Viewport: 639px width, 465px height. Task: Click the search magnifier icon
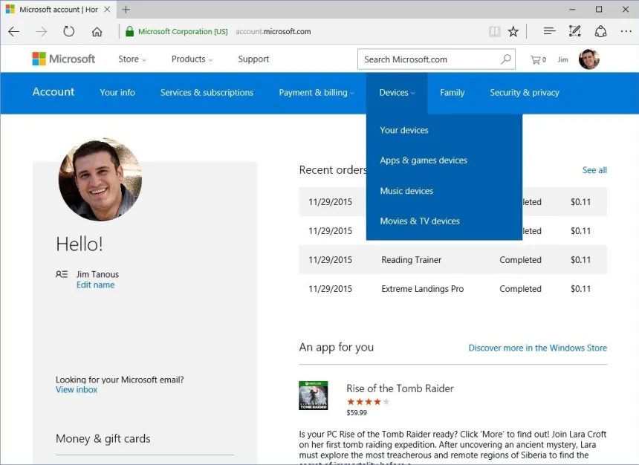pyautogui.click(x=506, y=59)
